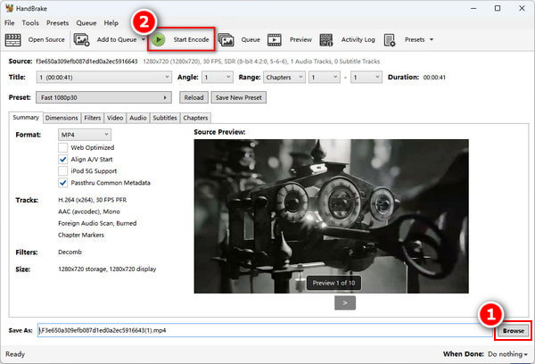Image resolution: width=535 pixels, height=364 pixels.
Task: Click the green Start Encode play icon
Action: click(x=159, y=39)
